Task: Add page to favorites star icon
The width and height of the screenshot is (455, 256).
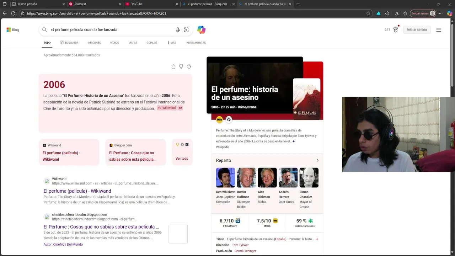Action: [368, 14]
